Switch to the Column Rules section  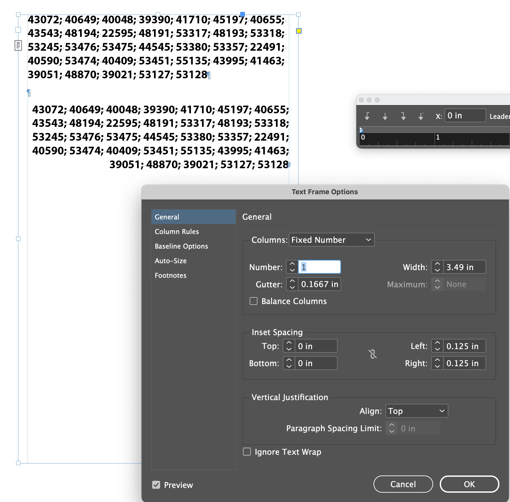coord(177,232)
